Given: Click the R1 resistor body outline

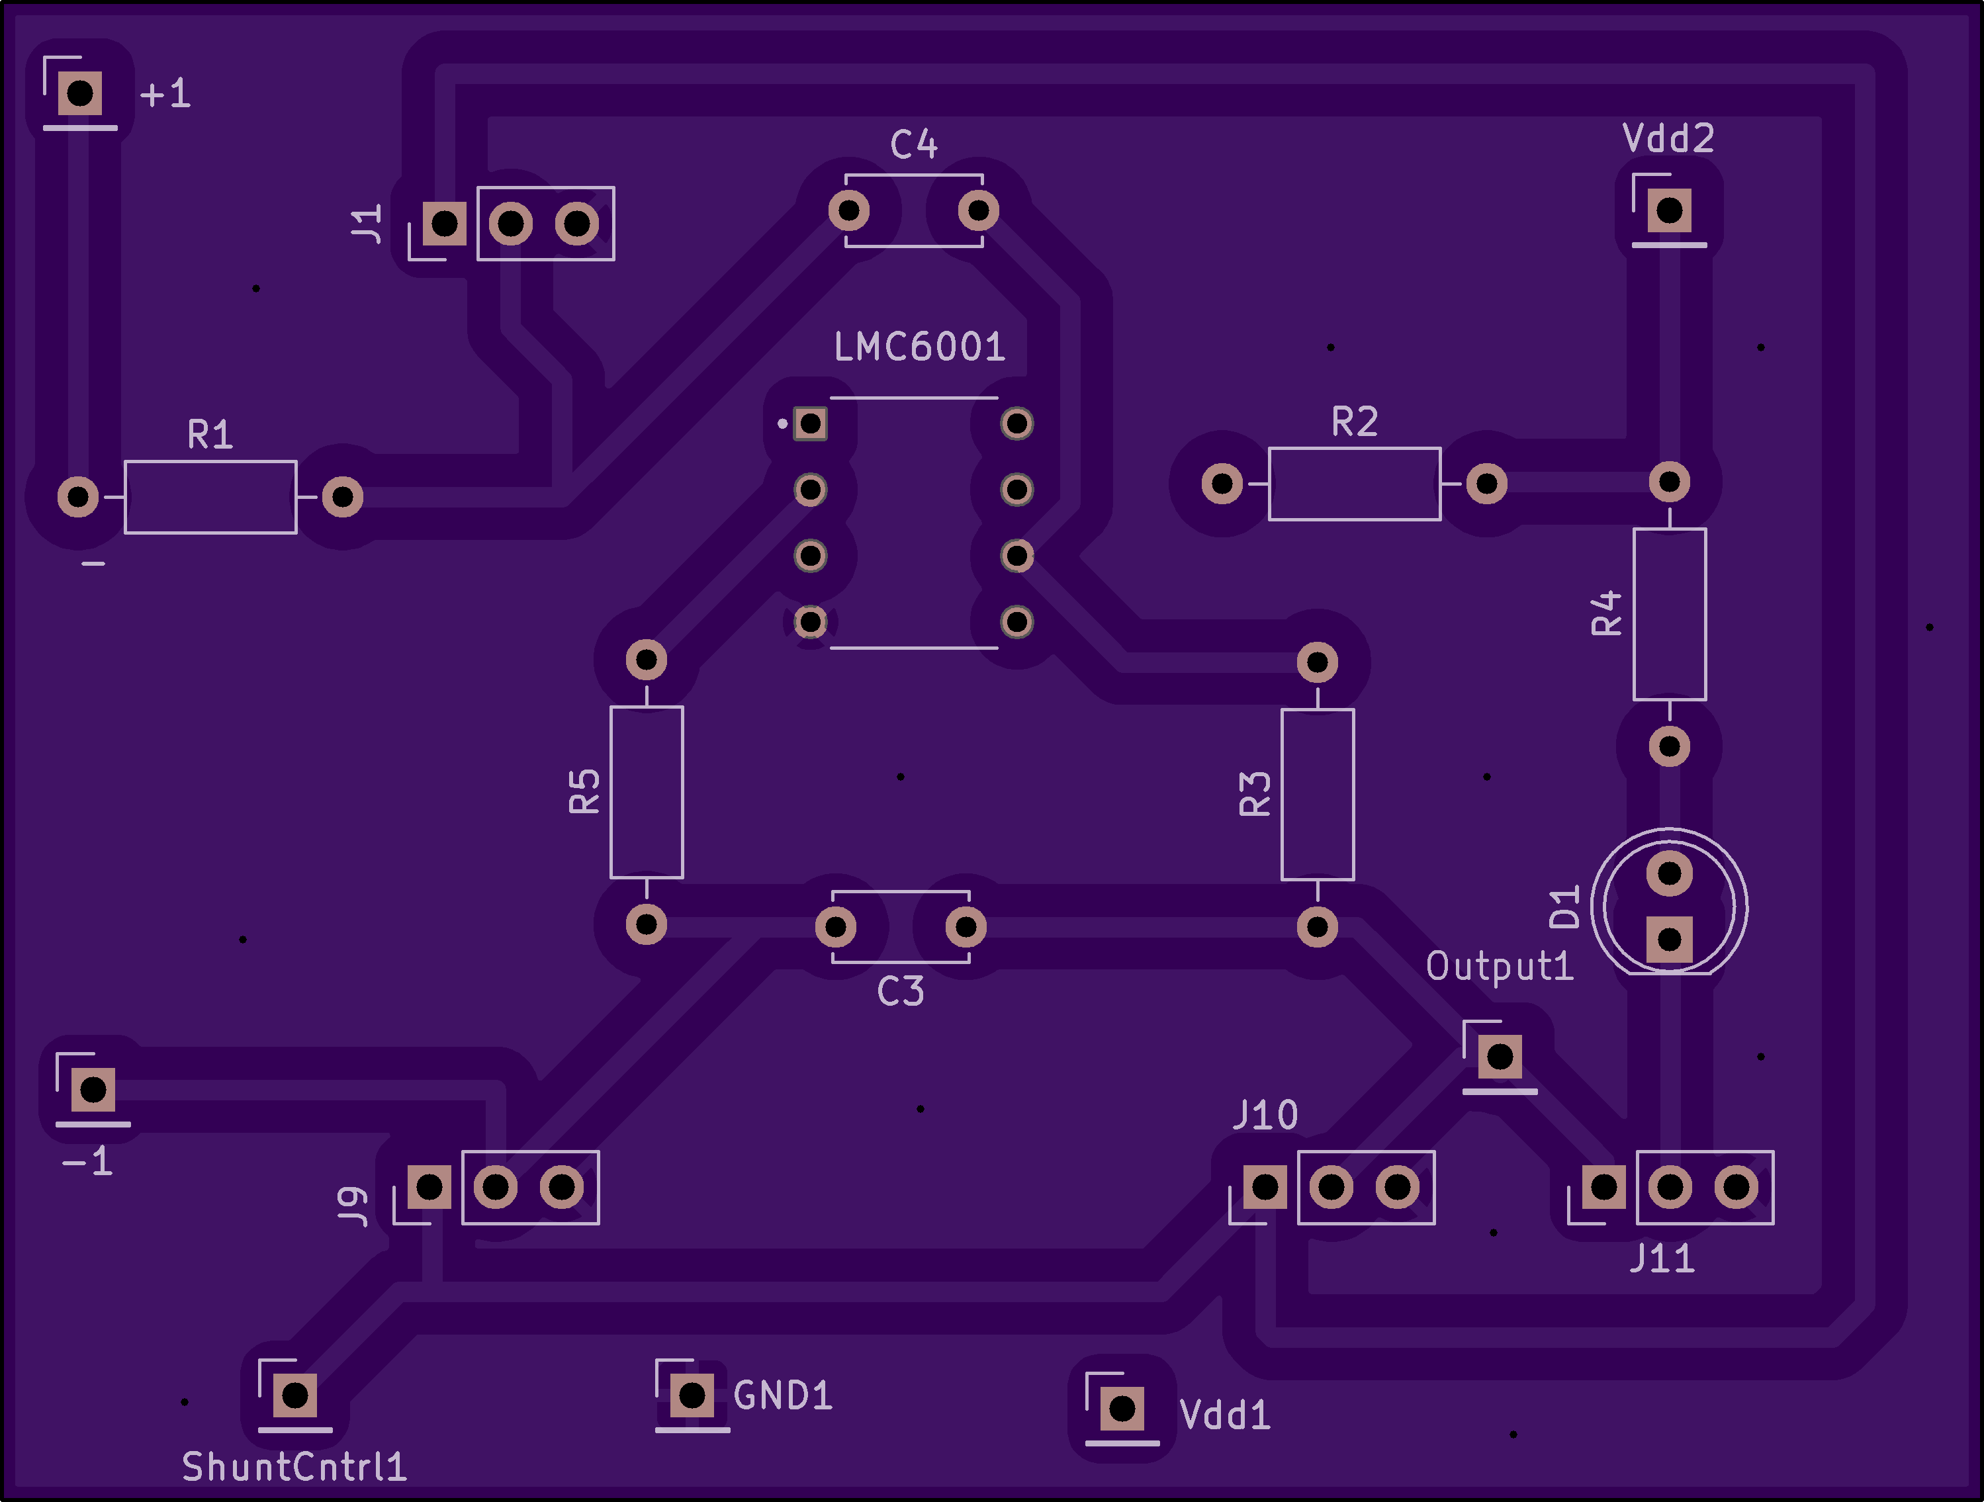Looking at the screenshot, I should click(x=211, y=497).
